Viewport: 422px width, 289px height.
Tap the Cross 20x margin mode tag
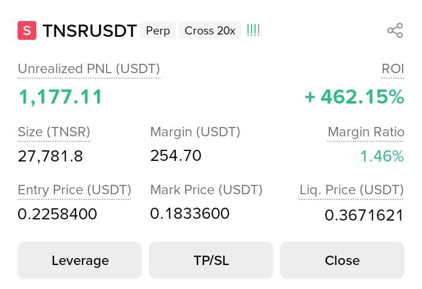click(210, 30)
